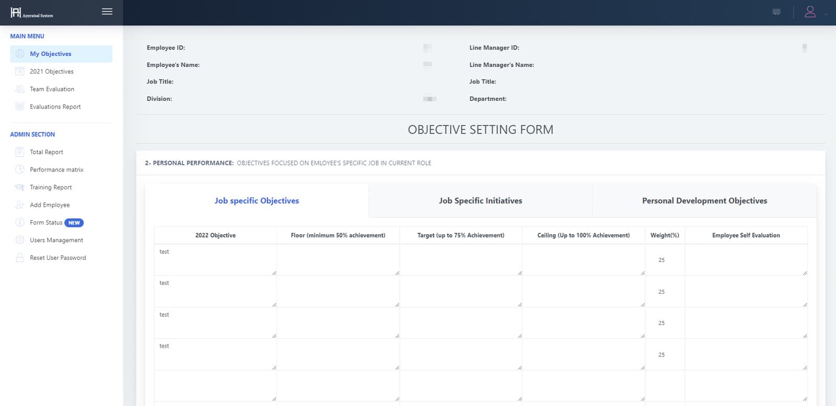Viewport: 836px width, 406px height.
Task: Click the Users Management gear icon
Action: (x=20, y=240)
